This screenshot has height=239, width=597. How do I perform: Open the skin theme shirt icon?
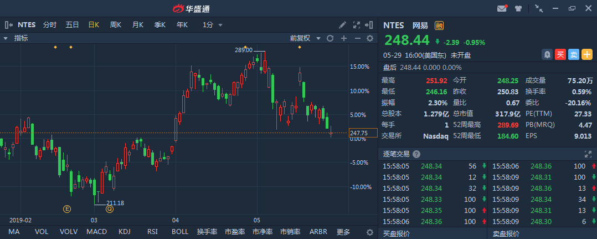pyautogui.click(x=518, y=8)
